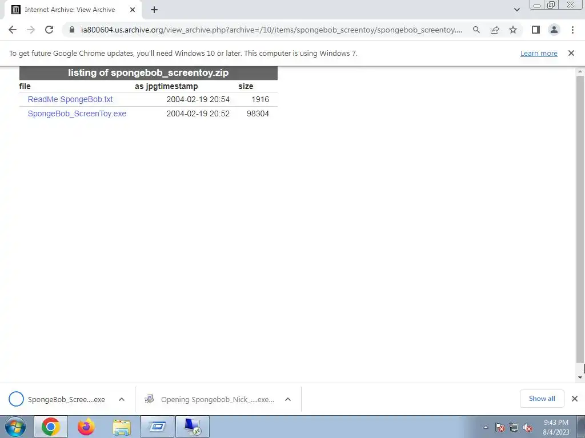The image size is (585, 438).
Task: Click Chrome icon in taskbar
Action: pyautogui.click(x=51, y=427)
